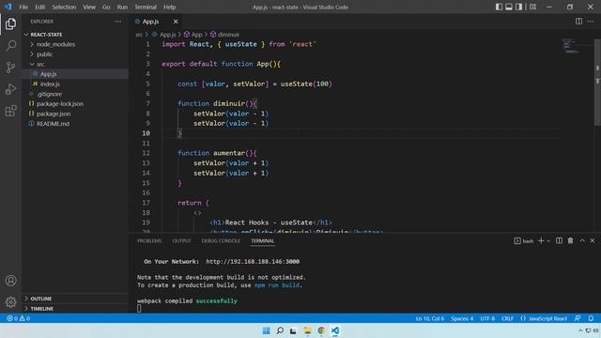Split the editor to the right

coord(578,22)
